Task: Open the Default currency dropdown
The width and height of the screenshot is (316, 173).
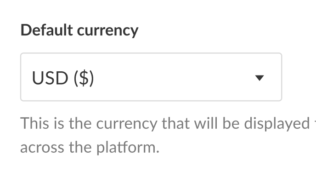Action: point(151,77)
